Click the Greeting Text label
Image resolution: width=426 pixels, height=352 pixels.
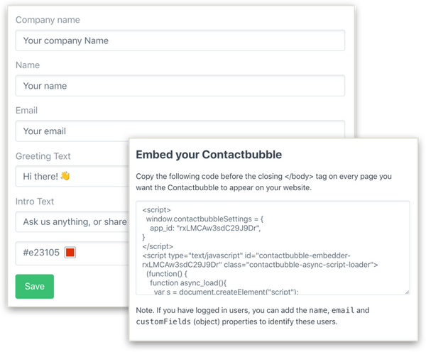[x=43, y=156]
